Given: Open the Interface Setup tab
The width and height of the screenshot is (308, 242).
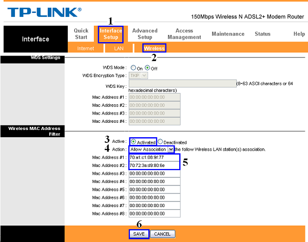Looking at the screenshot, I should tap(111, 34).
